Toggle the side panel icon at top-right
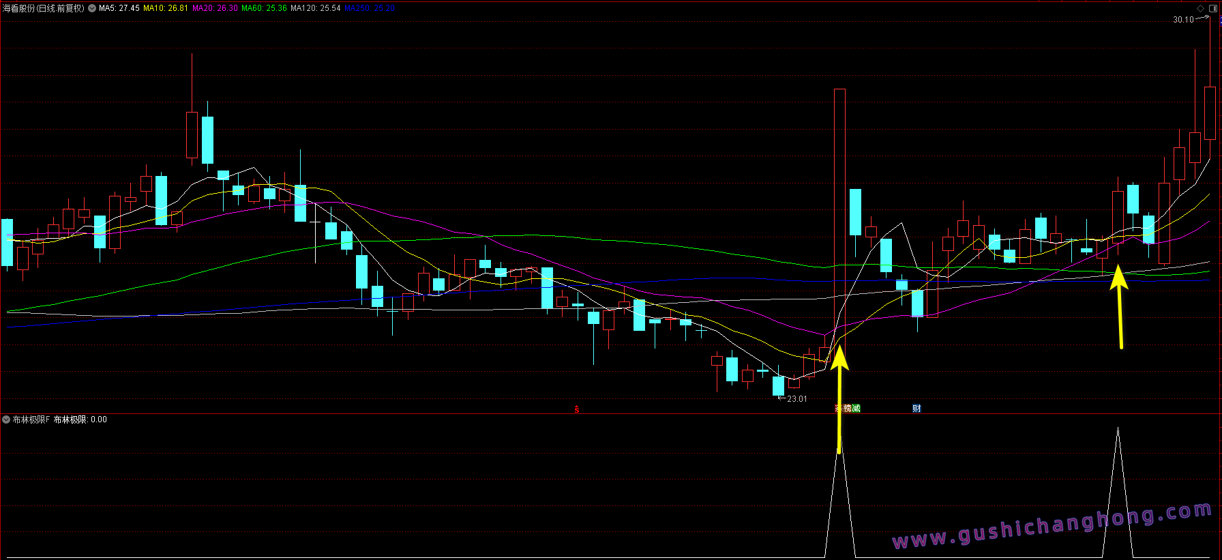This screenshot has width=1222, height=560. 1212,8
